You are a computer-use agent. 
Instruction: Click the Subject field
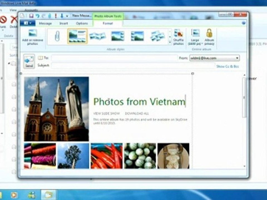[133, 66]
